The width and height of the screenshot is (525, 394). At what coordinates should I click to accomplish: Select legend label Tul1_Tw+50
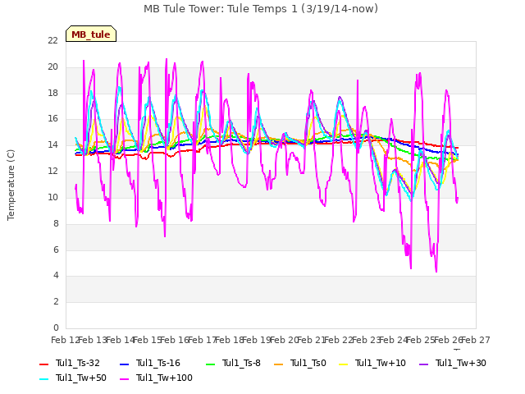(x=81, y=378)
